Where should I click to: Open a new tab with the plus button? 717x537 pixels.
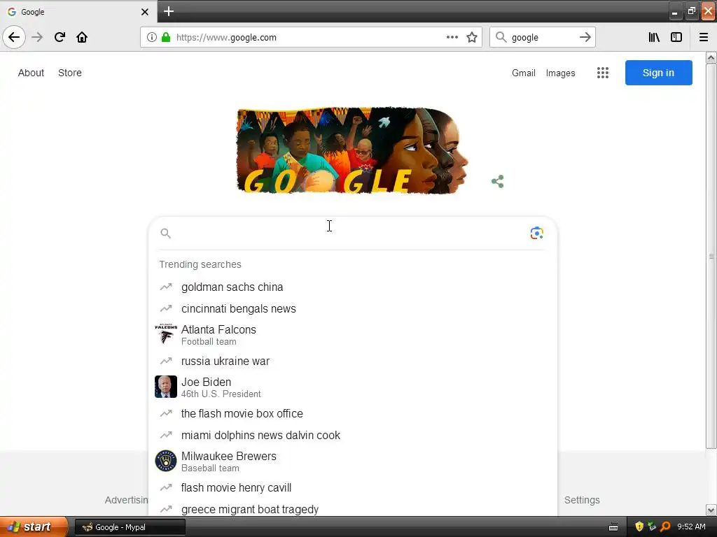(x=169, y=11)
